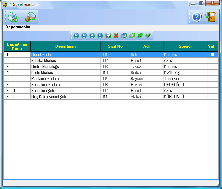The height and width of the screenshot is (189, 222).
Task: Enable Vek. checkbox for Giriş Kalite Konrol Şefi
Action: click(x=212, y=96)
